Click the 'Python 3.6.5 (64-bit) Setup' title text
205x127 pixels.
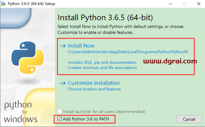click(x=31, y=4)
